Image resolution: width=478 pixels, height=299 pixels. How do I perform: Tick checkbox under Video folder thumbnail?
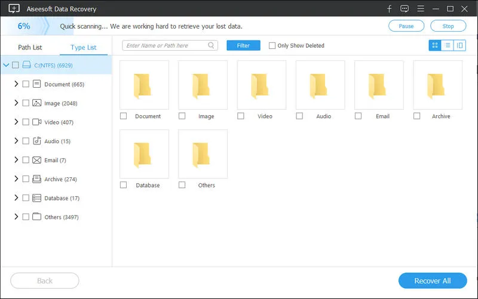point(241,116)
